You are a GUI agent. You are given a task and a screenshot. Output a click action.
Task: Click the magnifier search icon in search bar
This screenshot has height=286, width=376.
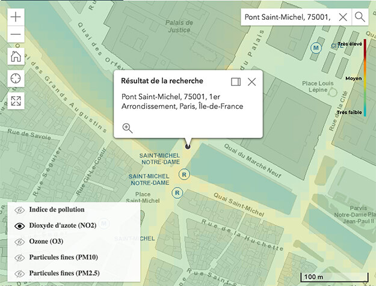point(360,17)
